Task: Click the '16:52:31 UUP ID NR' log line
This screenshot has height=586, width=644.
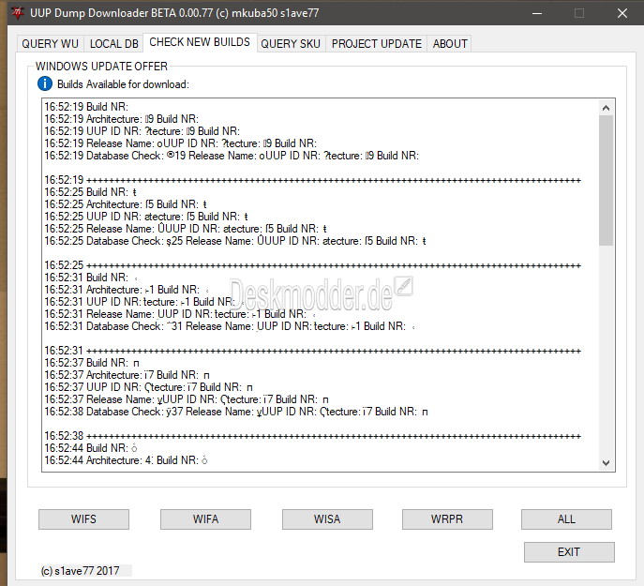Action: click(x=144, y=302)
